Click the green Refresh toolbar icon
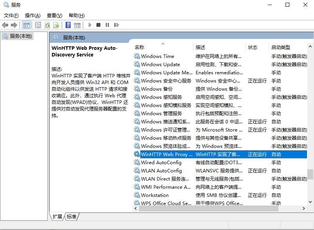 pyautogui.click(x=47, y=25)
